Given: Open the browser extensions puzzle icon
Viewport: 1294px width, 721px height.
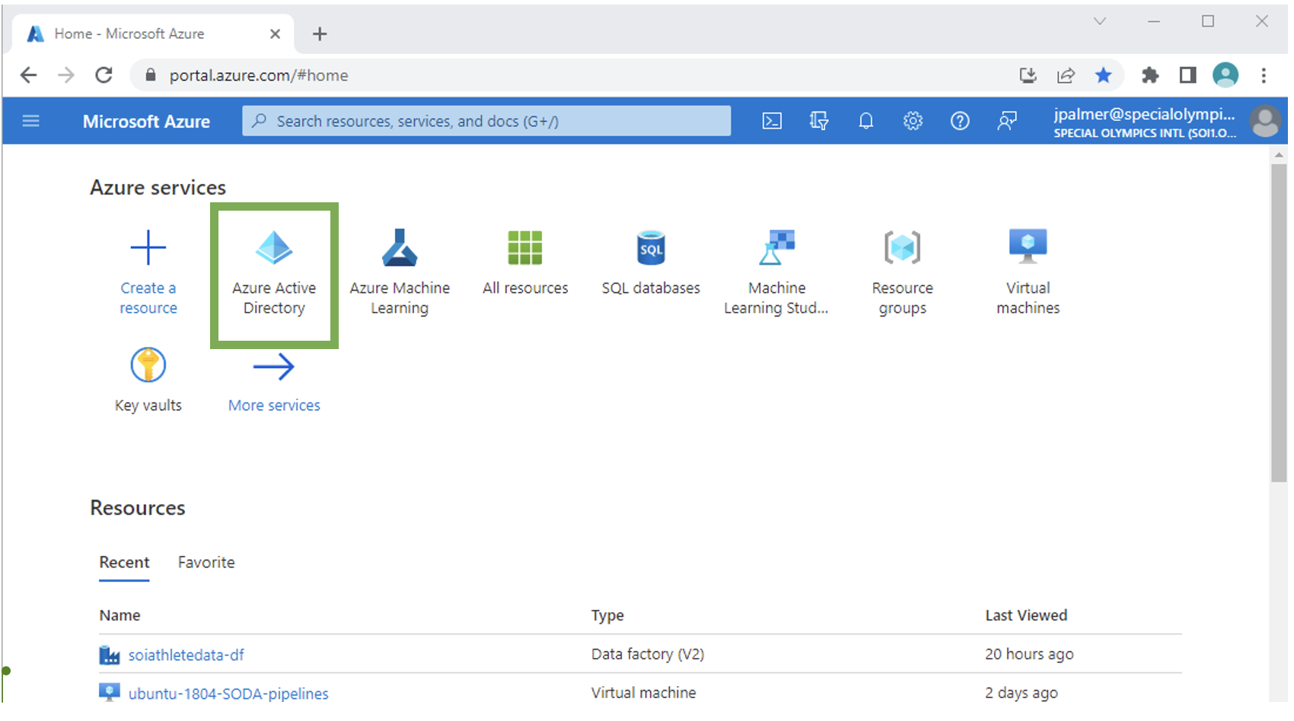Looking at the screenshot, I should 1150,75.
